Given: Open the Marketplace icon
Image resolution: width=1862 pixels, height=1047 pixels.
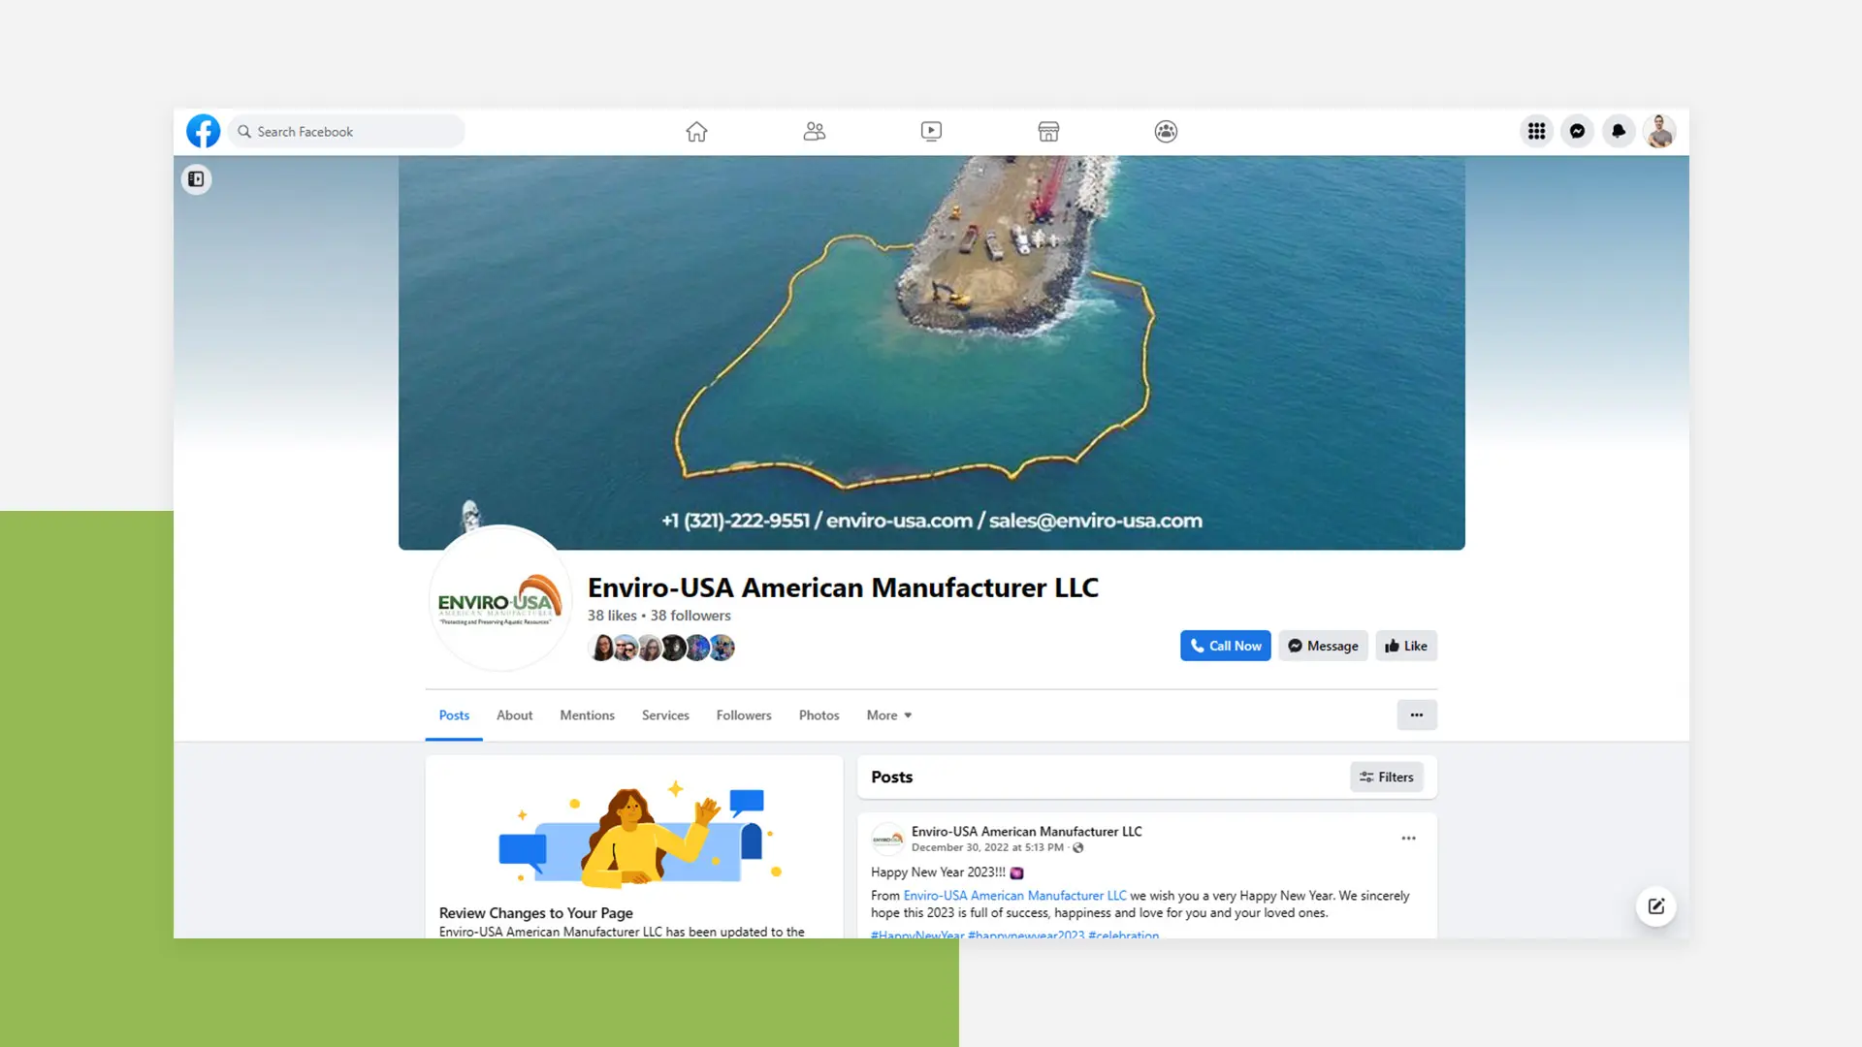Looking at the screenshot, I should [x=1048, y=131].
